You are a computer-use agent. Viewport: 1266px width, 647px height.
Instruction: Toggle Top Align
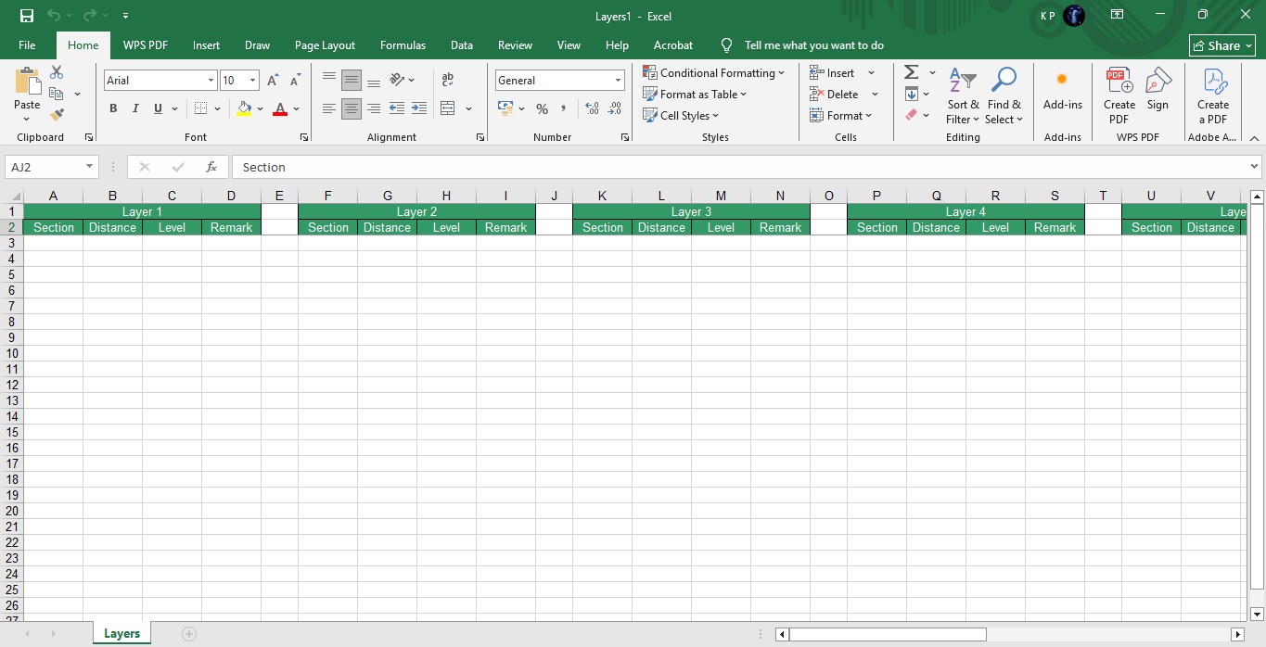click(329, 80)
